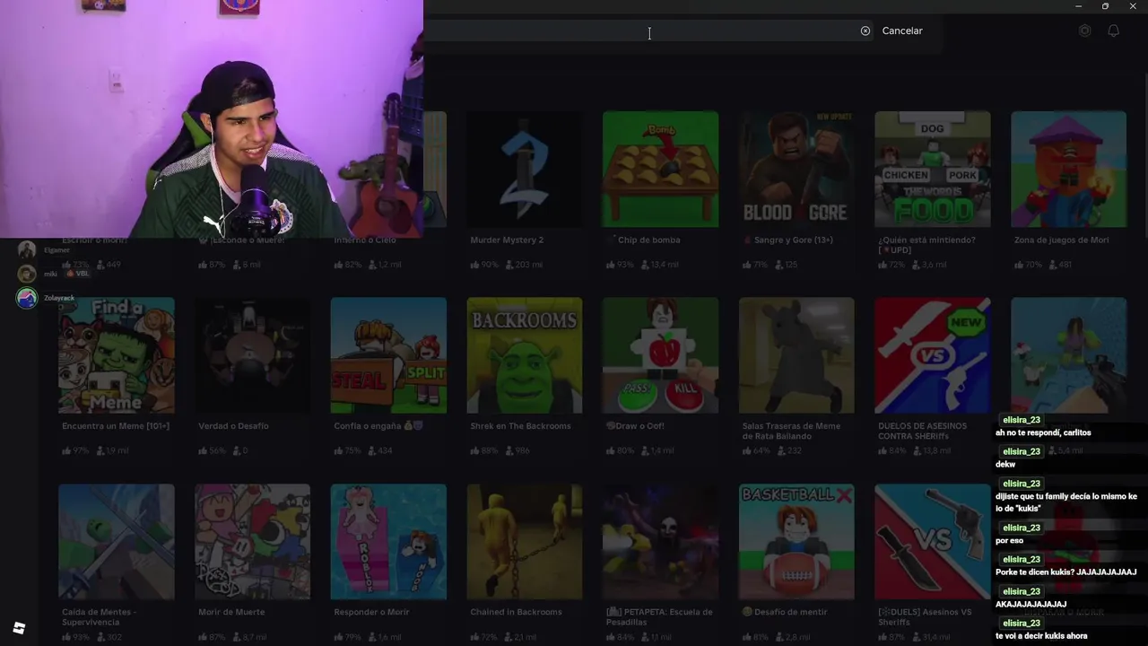Click Cancelar to cancel the search
This screenshot has height=646, width=1148.
[902, 31]
